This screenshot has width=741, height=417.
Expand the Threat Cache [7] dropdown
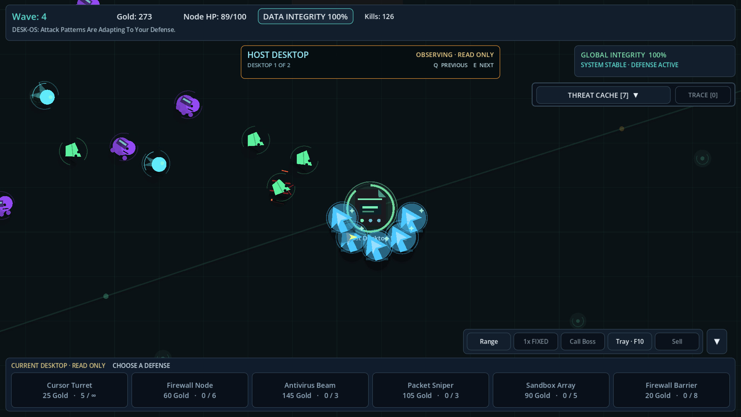pyautogui.click(x=603, y=95)
